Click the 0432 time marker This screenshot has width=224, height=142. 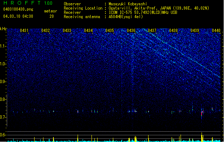coord(46,31)
